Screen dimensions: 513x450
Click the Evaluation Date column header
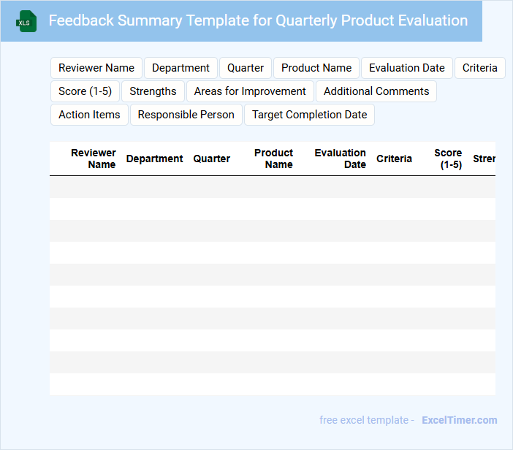[341, 159]
